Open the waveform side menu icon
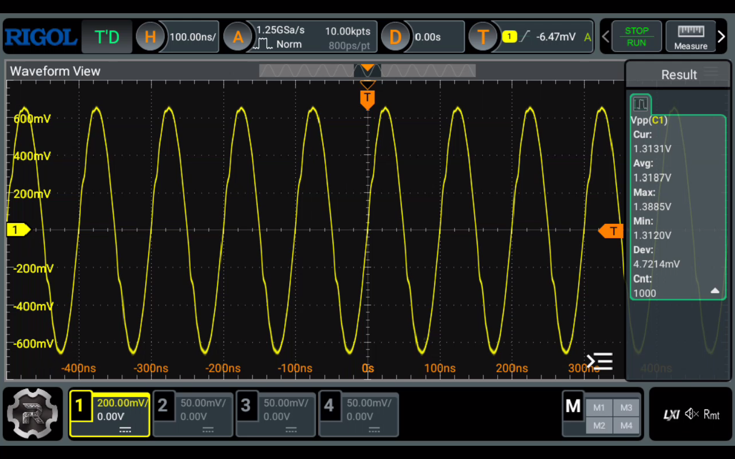Screen dimensions: 735x459 coord(599,361)
